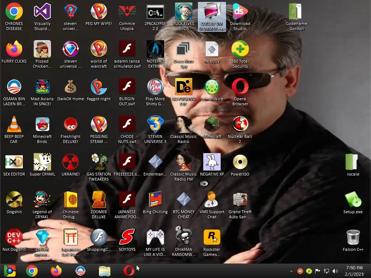Open the Deez Nutz Spy icon
371x278 pixels.
pyautogui.click(x=184, y=49)
